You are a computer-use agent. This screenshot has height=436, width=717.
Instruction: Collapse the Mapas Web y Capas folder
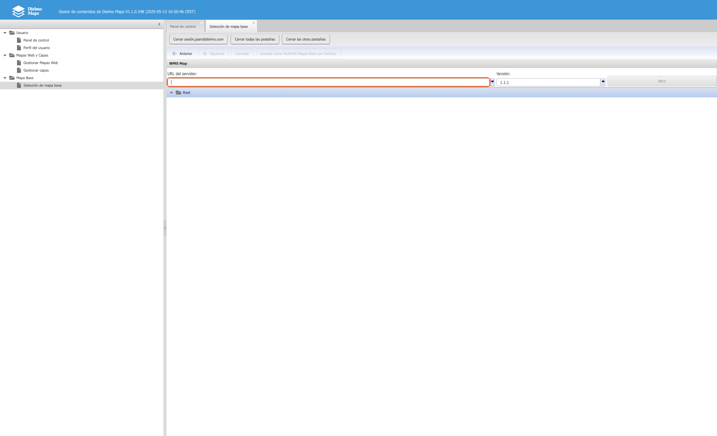(x=5, y=55)
